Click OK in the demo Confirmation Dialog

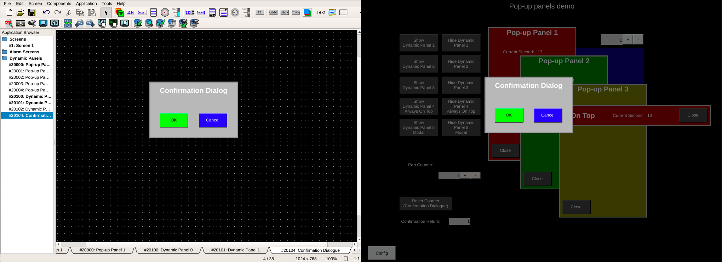tap(509, 115)
